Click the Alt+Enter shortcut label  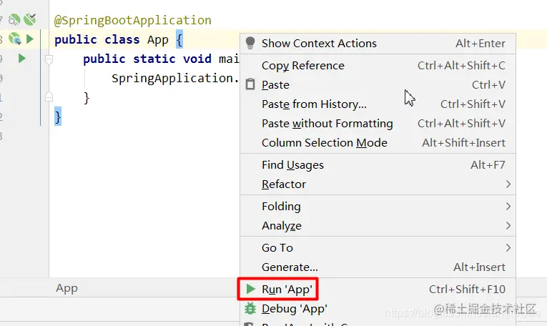[x=481, y=43]
